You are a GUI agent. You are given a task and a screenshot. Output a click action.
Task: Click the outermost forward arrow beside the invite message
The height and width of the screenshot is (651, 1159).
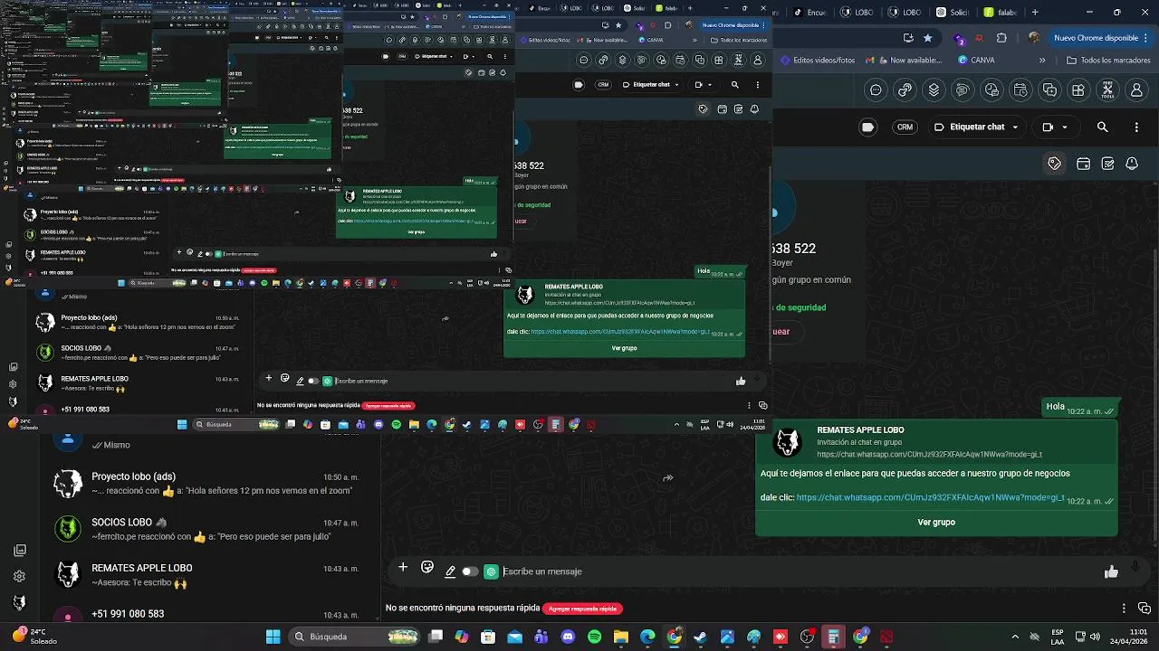coord(667,478)
